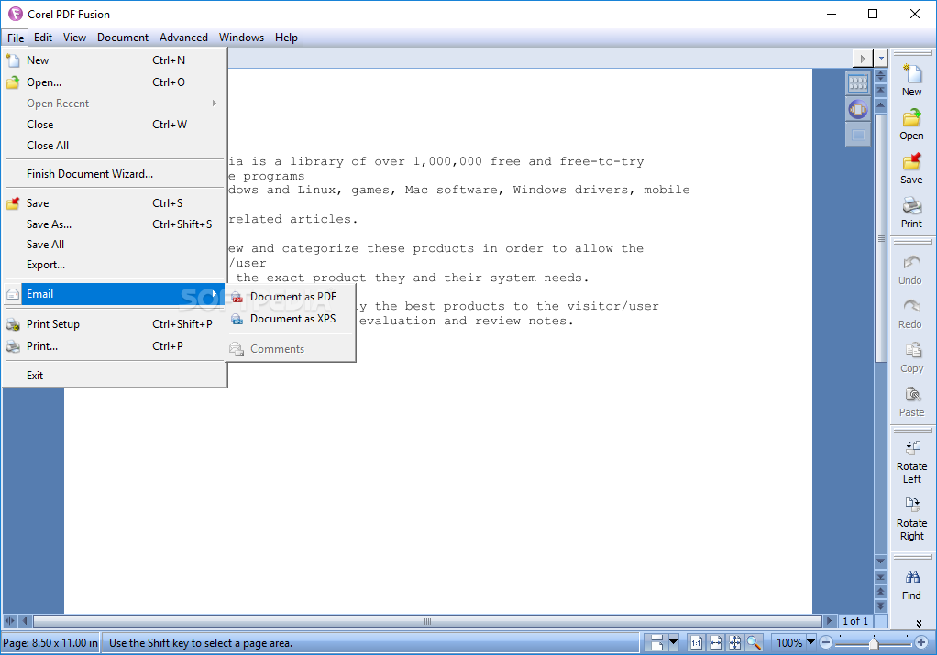Screen dimensions: 937x655
Task: Launch Finish Document Wizard...
Action: (114, 174)
